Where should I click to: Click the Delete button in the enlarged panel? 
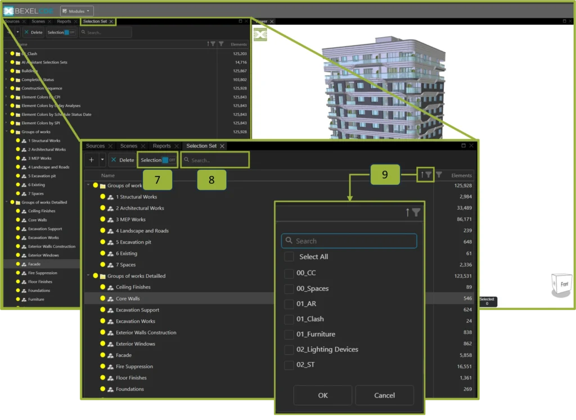pyautogui.click(x=123, y=160)
